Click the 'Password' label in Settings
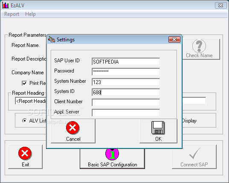The image size is (229, 183). pyautogui.click(x=64, y=71)
